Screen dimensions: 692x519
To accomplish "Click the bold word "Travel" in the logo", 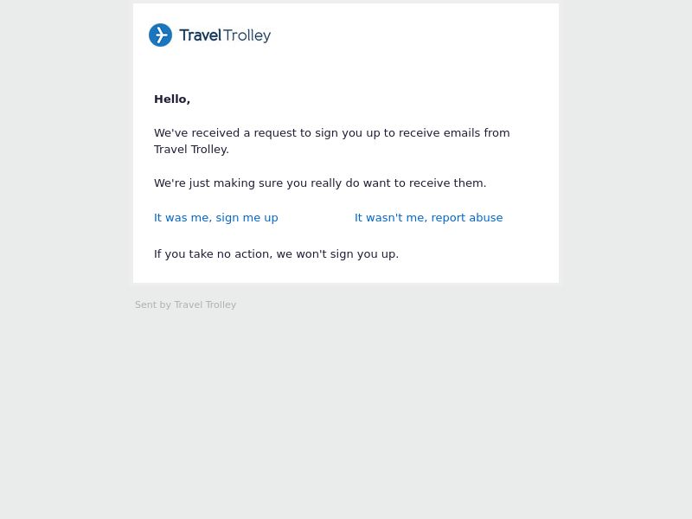I will tap(200, 35).
